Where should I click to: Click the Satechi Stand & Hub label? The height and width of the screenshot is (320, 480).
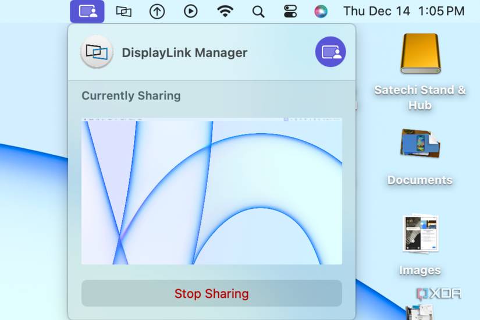(x=419, y=98)
